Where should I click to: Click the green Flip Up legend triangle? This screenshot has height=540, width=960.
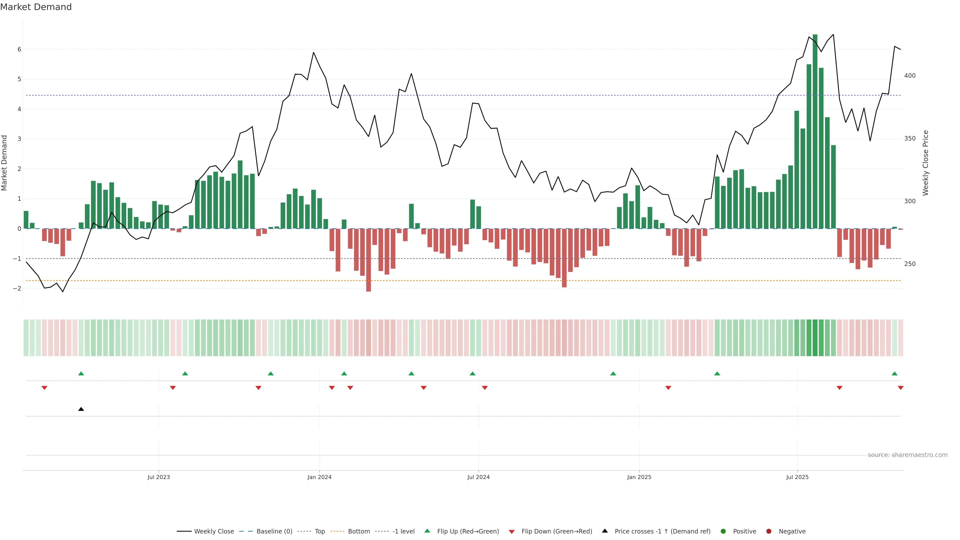[x=427, y=531]
